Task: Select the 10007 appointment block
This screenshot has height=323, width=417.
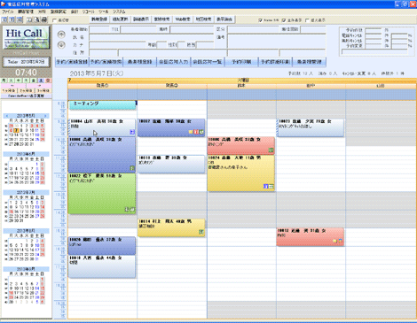Action: (x=171, y=127)
